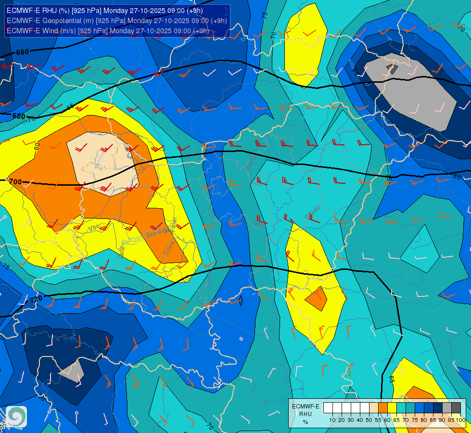This screenshot has width=471, height=433.
Task: Select the ECMWF-E RHU (%) title line
Action: (x=104, y=11)
